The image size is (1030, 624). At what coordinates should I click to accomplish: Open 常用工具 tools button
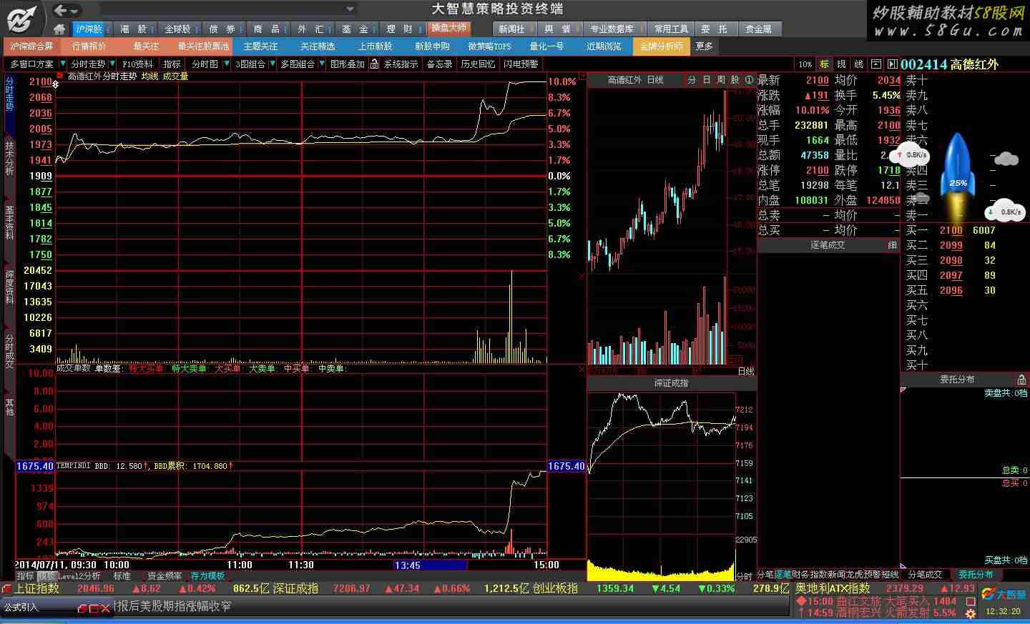tap(671, 29)
